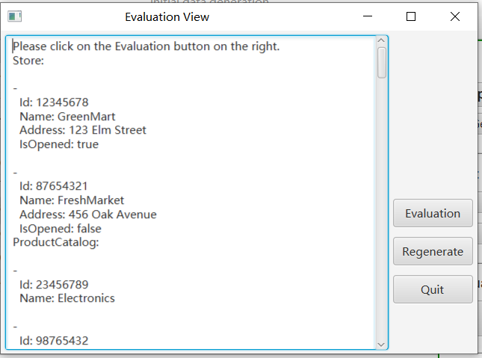Open the window icon menu in title bar

click(x=14, y=16)
